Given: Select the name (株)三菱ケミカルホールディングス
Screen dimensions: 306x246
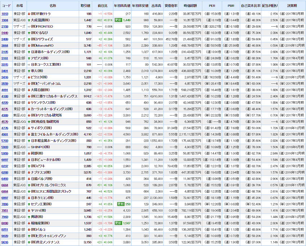Looking at the screenshot, I should click(54, 96).
